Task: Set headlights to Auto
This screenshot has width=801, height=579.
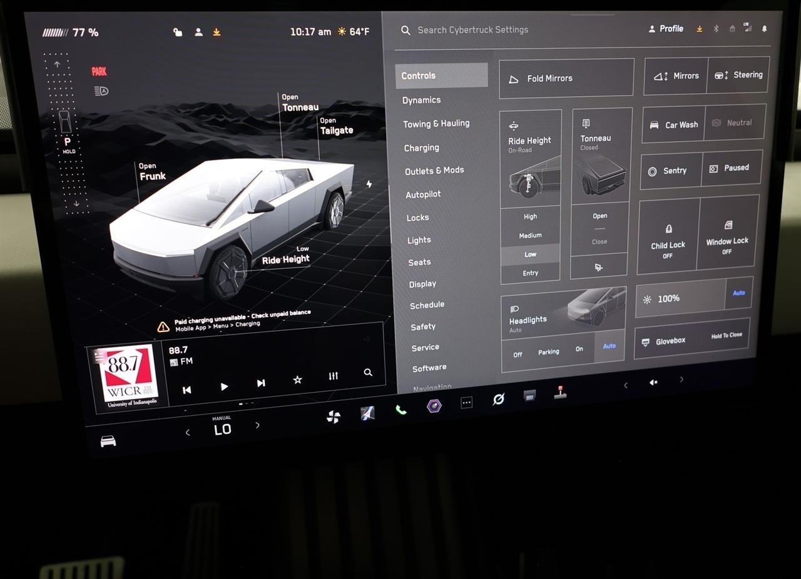Action: coord(609,346)
